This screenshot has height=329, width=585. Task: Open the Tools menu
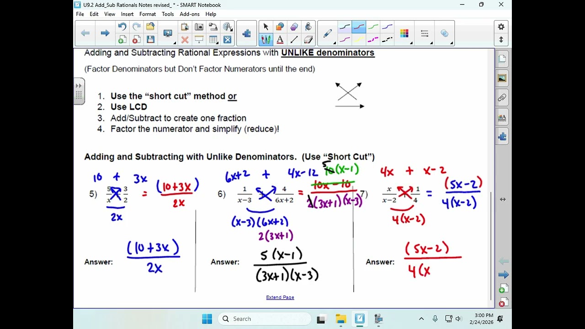pos(168,14)
